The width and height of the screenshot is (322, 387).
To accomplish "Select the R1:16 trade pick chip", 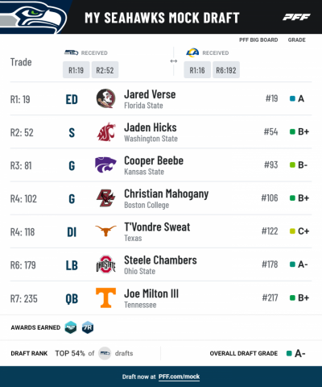I will click(x=197, y=70).
